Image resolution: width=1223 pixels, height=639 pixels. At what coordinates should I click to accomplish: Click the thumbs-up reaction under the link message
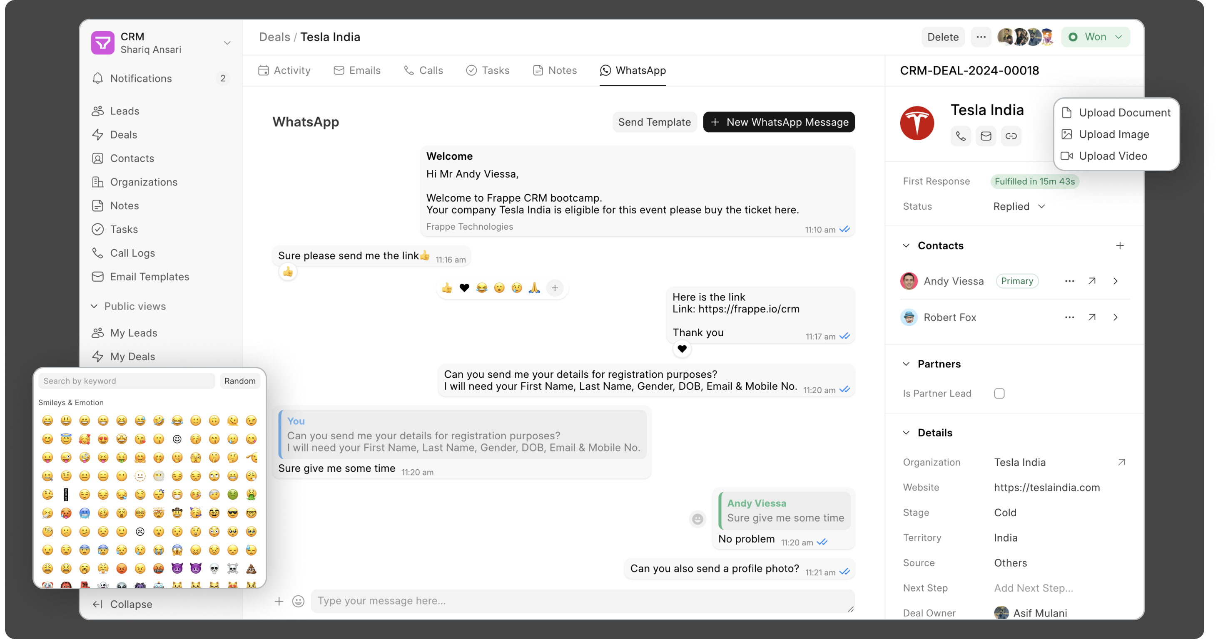pyautogui.click(x=288, y=272)
